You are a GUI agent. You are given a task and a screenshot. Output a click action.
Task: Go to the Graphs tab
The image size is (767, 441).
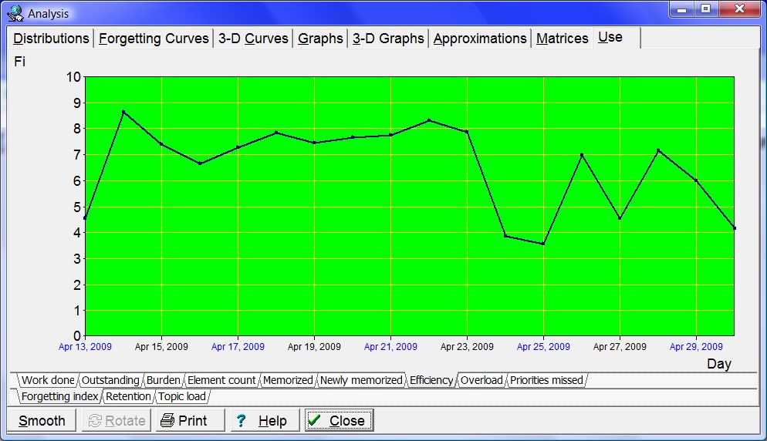pyautogui.click(x=320, y=39)
